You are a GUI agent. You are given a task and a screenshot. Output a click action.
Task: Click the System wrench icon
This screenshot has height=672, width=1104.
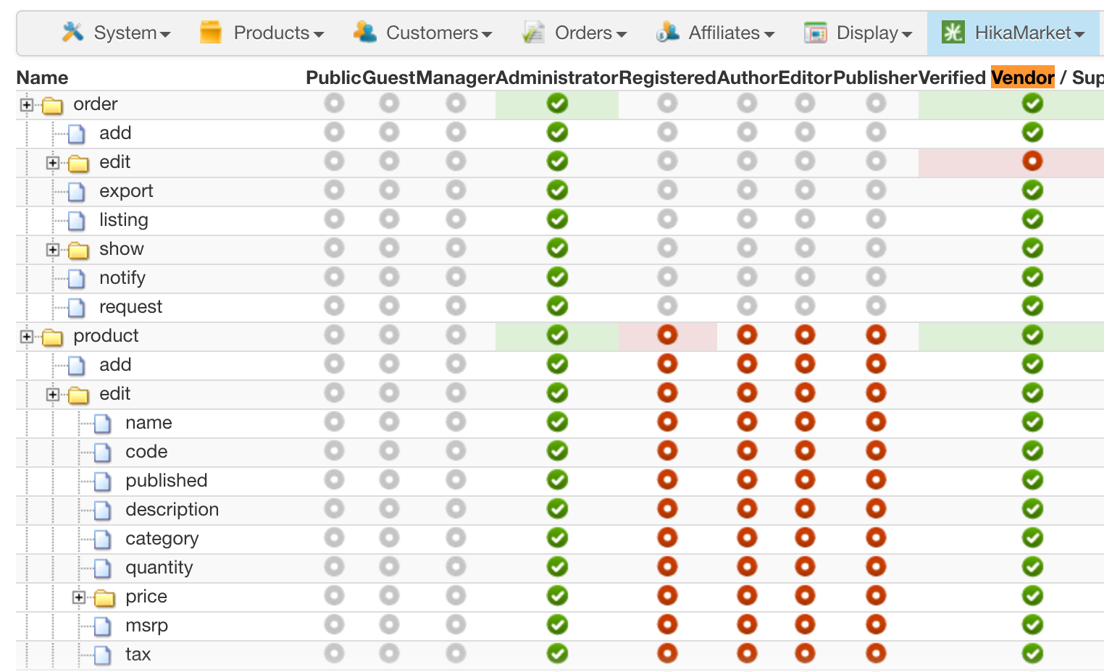[x=72, y=32]
